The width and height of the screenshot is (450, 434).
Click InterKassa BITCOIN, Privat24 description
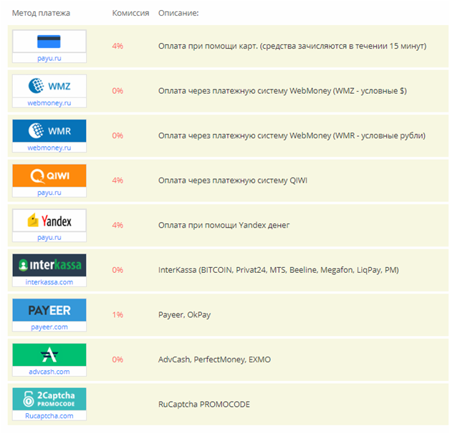(279, 269)
